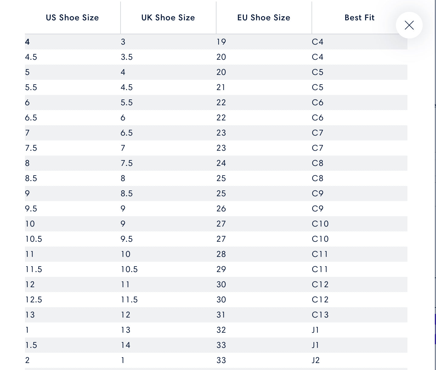Click the US size 13 cell
436x370 pixels.
[30, 315]
